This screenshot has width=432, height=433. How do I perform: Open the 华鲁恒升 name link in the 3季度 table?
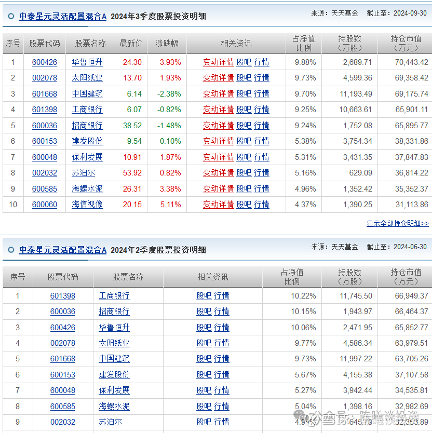pyautogui.click(x=87, y=62)
